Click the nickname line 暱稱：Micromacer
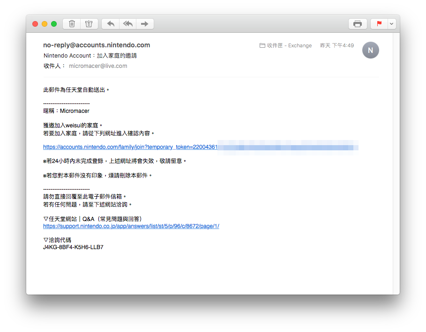Viewport: 426px width, 332px height. (66, 111)
